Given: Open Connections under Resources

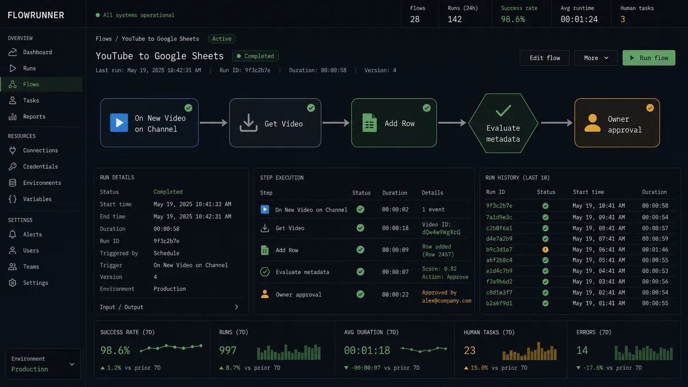Looking at the screenshot, I should 41,150.
